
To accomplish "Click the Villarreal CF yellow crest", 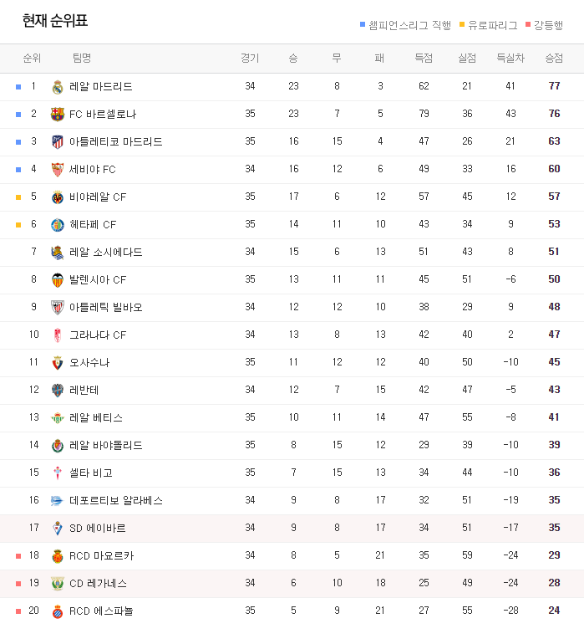I will (58, 197).
